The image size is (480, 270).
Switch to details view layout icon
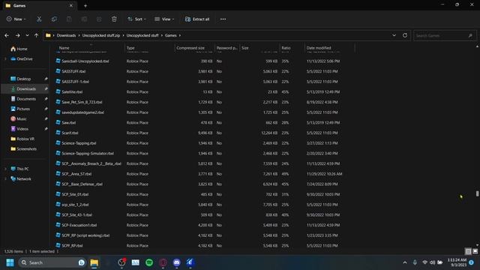[x=468, y=251]
